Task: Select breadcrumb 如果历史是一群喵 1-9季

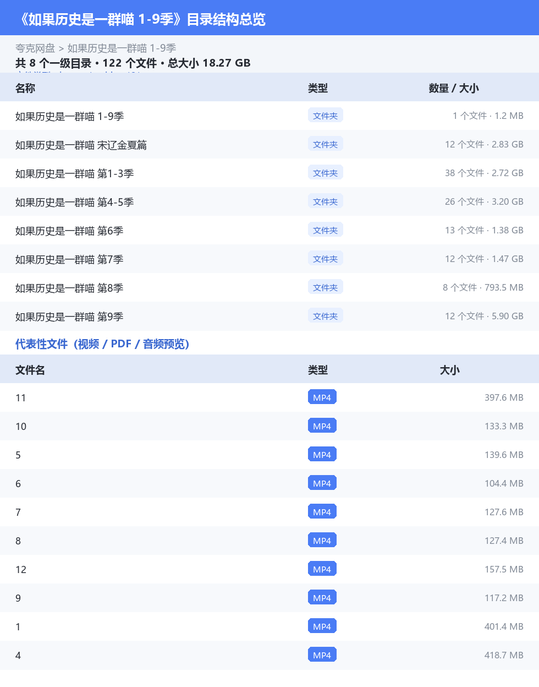Action: coord(122,48)
